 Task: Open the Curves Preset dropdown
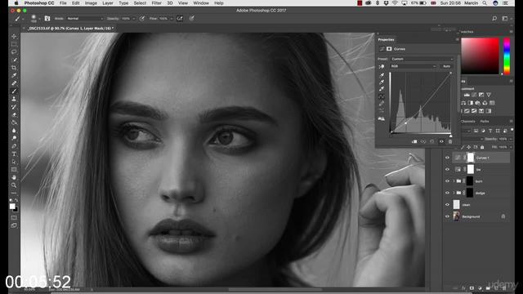pyautogui.click(x=422, y=59)
